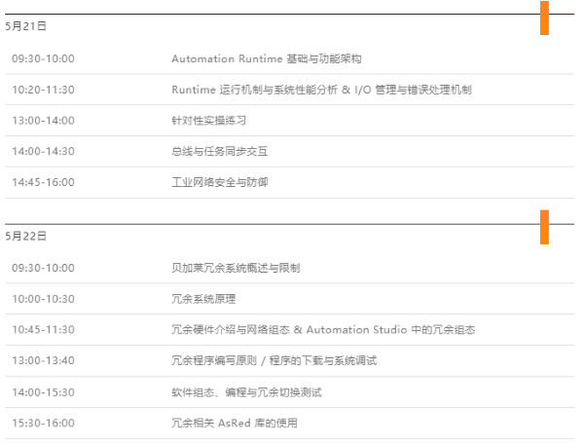Image resolution: width=584 pixels, height=445 pixels.
Task: Click the 14:45-16:00 time slot
Action: point(43,182)
